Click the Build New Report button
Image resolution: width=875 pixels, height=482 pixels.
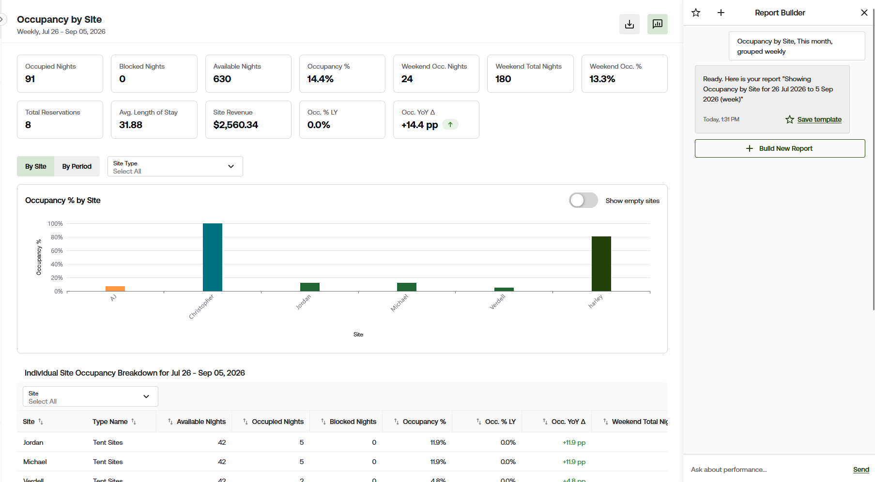click(780, 148)
